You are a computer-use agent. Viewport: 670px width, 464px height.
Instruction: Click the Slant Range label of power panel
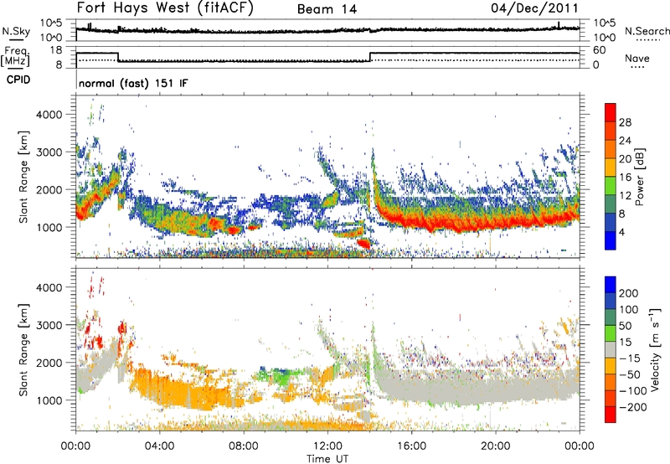23,177
